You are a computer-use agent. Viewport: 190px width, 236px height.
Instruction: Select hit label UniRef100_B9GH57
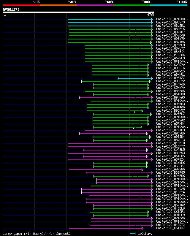(x=170, y=111)
